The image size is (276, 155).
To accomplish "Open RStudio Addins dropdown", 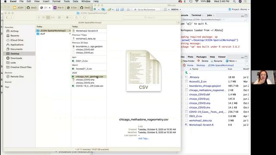I will click(x=176, y=9).
